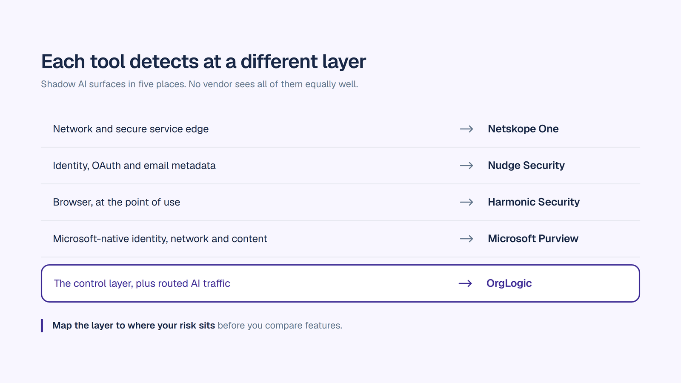Click the purple vertical bar beside the callout
Image resolution: width=681 pixels, height=383 pixels.
pyautogui.click(x=42, y=326)
